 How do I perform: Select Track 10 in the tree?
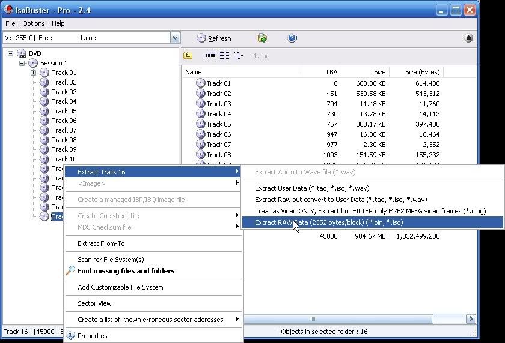[x=64, y=159]
